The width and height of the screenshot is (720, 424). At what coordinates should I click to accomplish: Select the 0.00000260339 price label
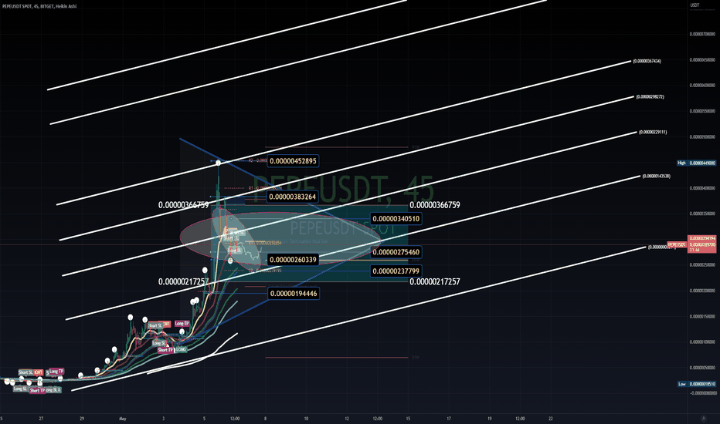293,260
